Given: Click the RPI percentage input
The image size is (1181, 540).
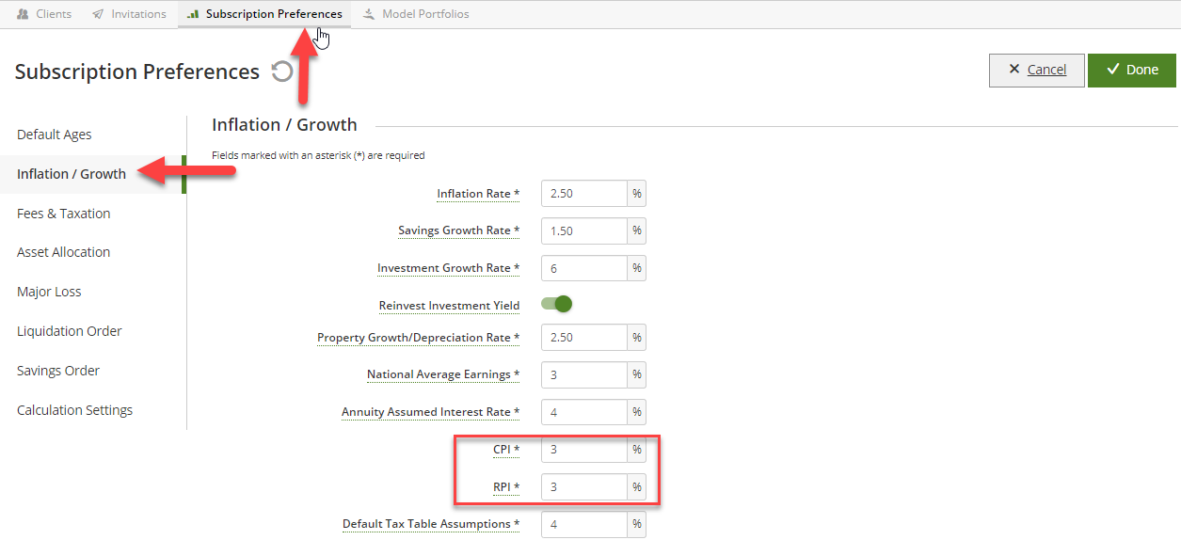Looking at the screenshot, I should 584,487.
